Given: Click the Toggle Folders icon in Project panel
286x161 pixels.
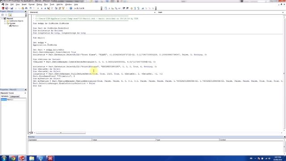Looking at the screenshot, I should click(x=10, y=15).
